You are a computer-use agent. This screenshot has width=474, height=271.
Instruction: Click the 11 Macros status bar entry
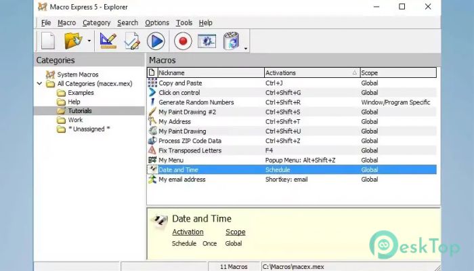pyautogui.click(x=234, y=266)
